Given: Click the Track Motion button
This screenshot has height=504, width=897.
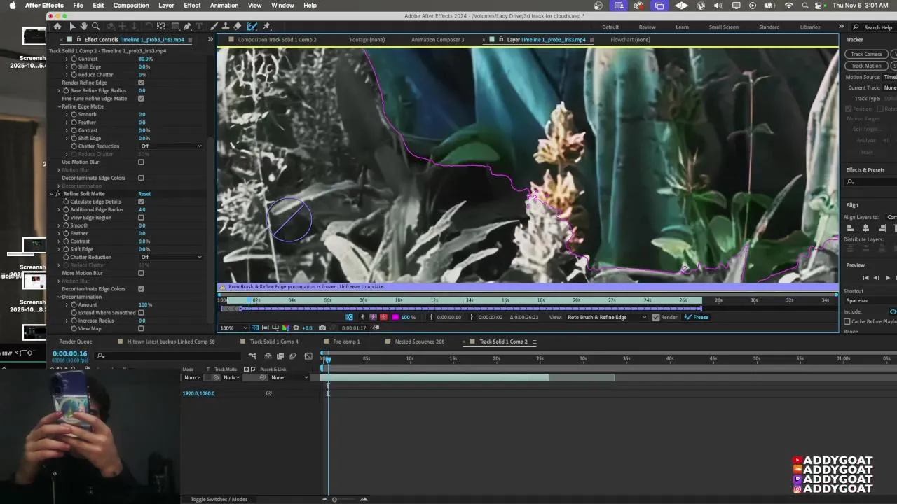Looking at the screenshot, I should coord(866,66).
